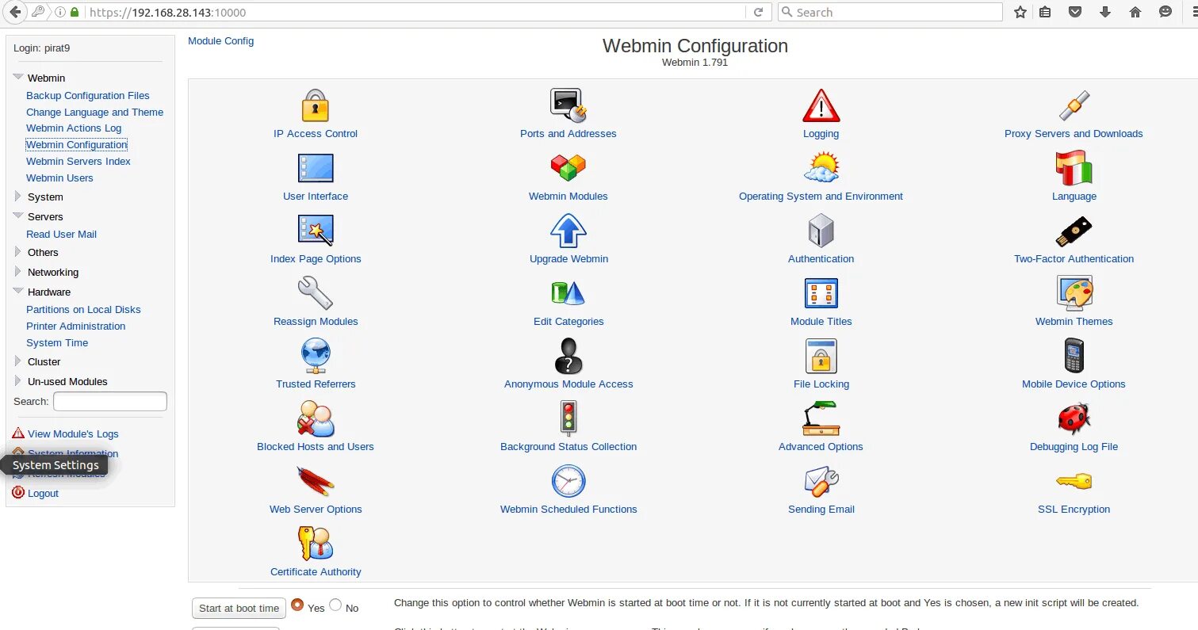Click the browser back arrow button
Image resolution: width=1198 pixels, height=630 pixels.
point(14,12)
